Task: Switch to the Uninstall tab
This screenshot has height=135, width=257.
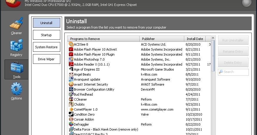Action: 46,23
